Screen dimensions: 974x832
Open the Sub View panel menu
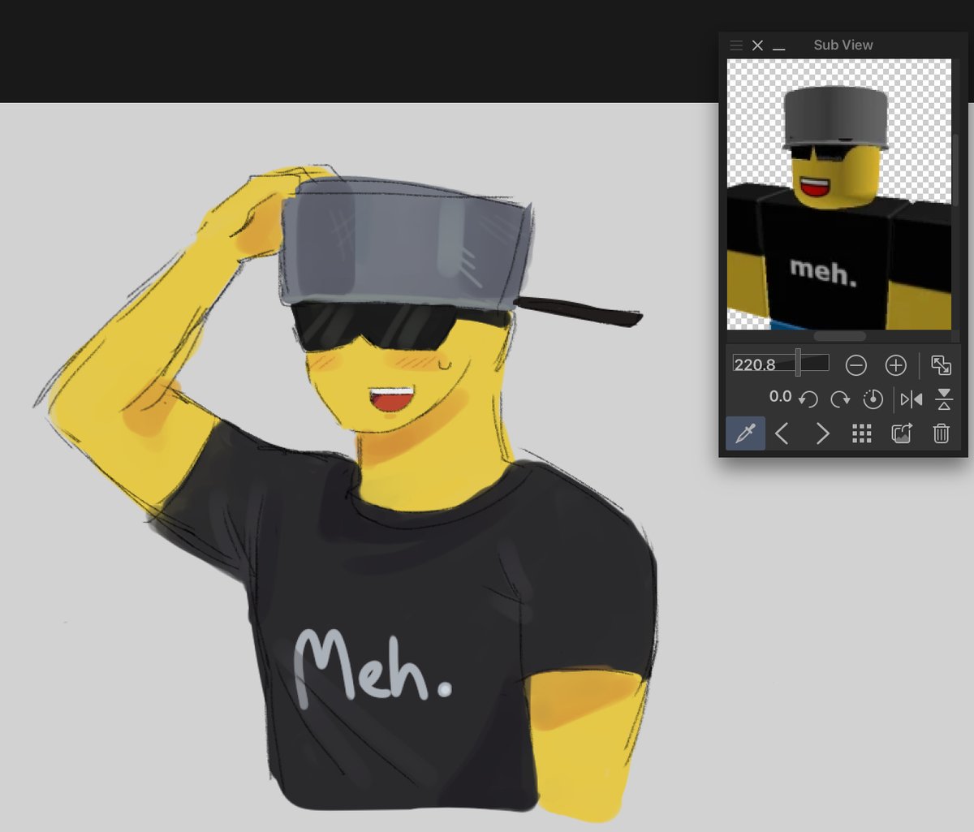pyautogui.click(x=736, y=45)
